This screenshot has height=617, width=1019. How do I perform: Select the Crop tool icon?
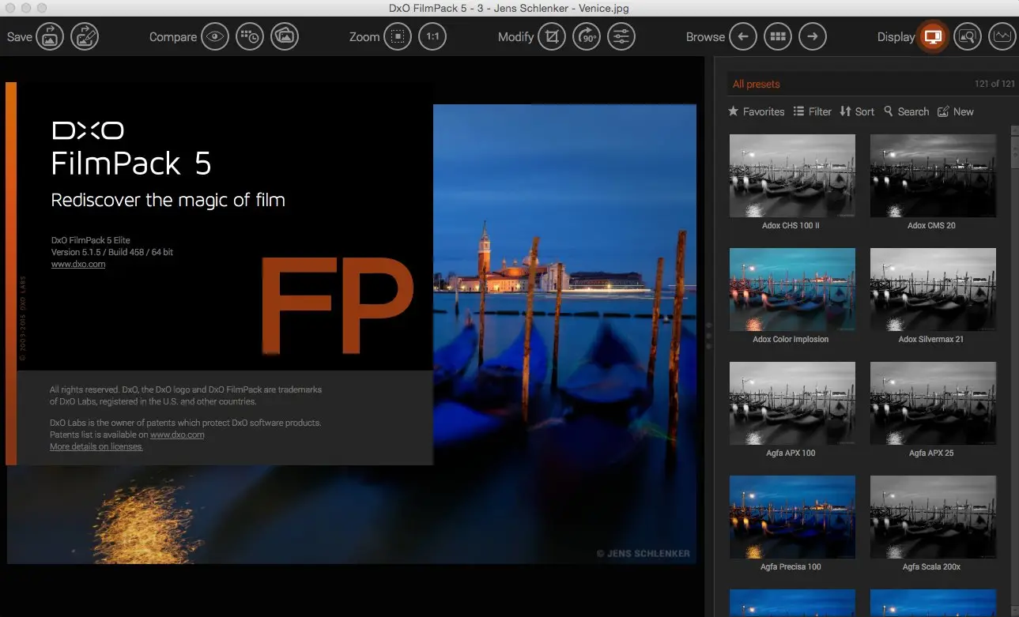pyautogui.click(x=552, y=36)
